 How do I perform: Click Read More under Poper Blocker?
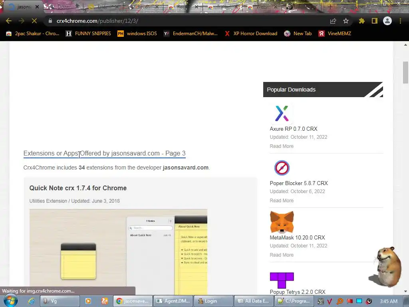pyautogui.click(x=282, y=201)
